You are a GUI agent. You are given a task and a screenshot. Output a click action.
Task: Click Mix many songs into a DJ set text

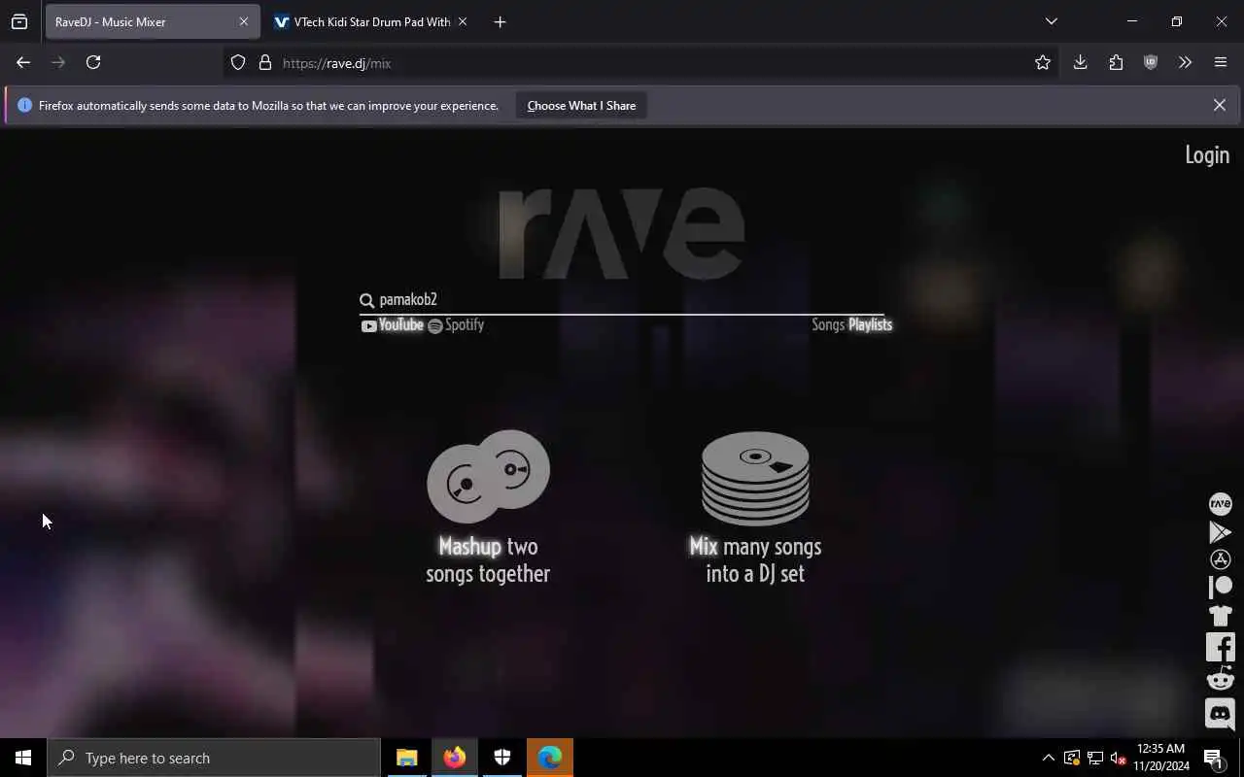point(755,560)
